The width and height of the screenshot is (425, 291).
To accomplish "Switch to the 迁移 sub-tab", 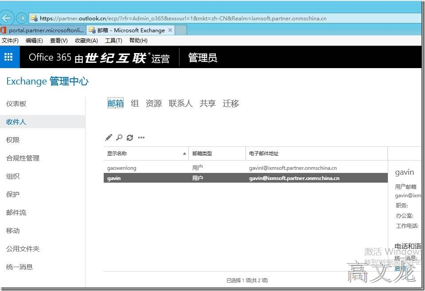I will point(230,103).
